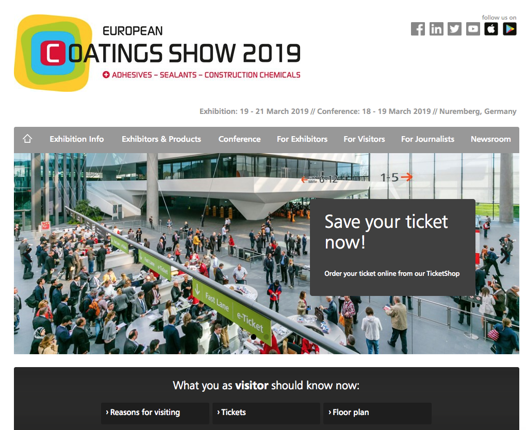
Task: Open the Tickets link
Action: pos(267,412)
